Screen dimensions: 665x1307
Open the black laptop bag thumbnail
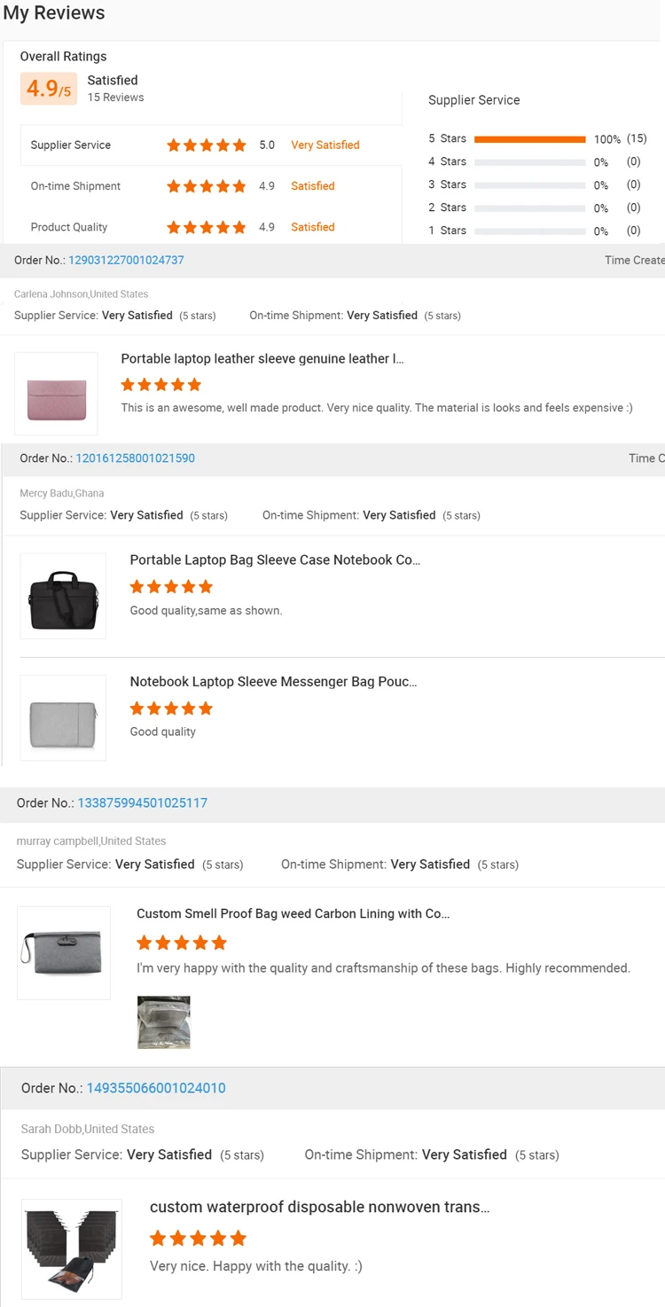tap(63, 596)
